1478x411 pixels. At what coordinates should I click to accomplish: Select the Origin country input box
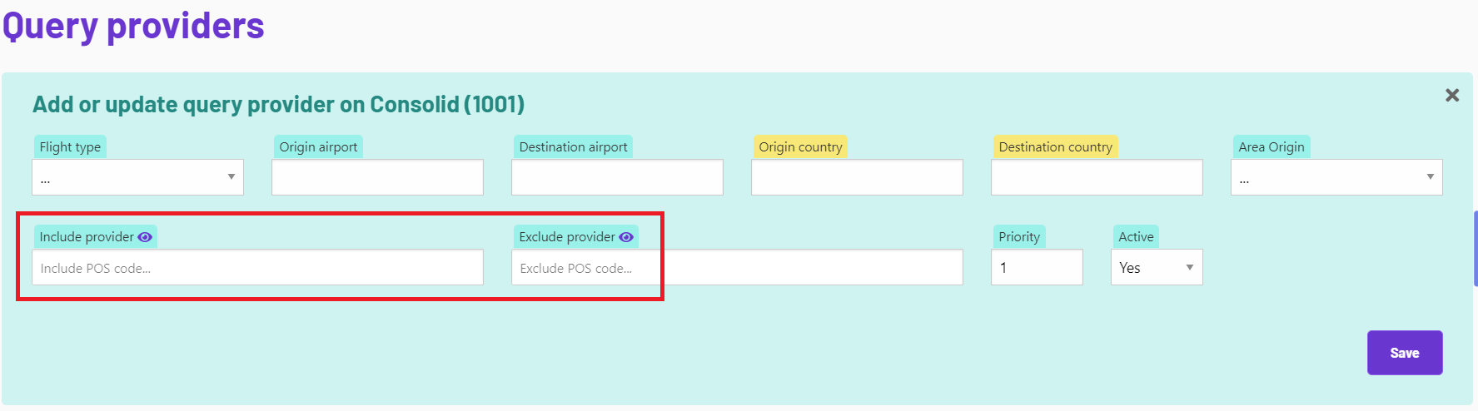[x=857, y=177]
